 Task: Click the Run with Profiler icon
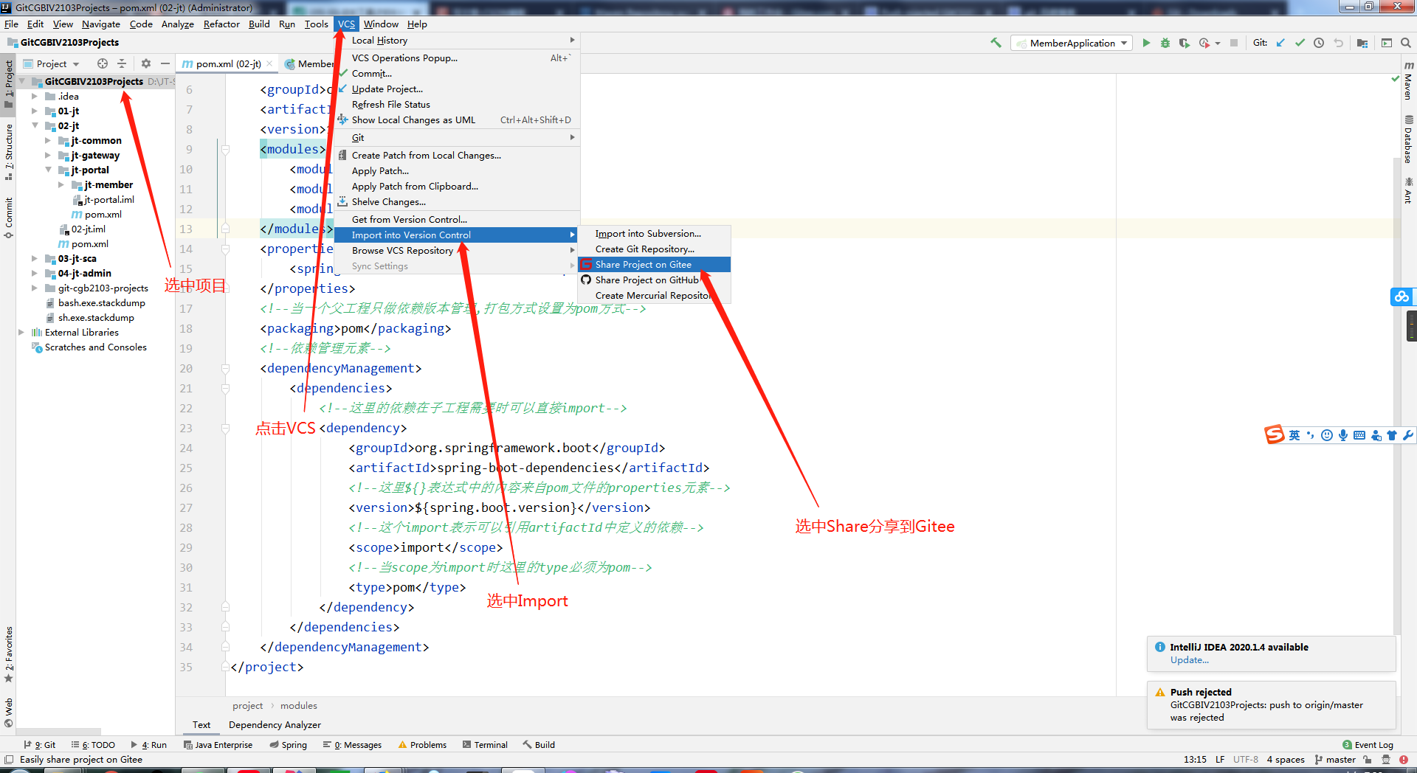click(x=1204, y=43)
